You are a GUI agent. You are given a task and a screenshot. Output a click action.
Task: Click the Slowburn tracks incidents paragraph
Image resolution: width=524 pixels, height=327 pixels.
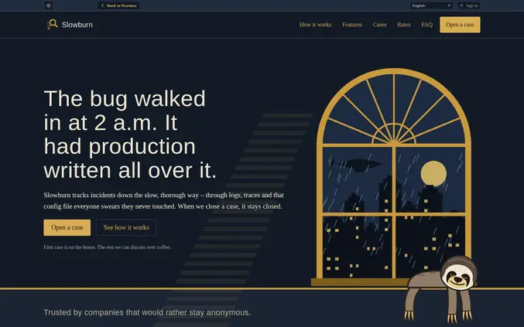tap(164, 200)
